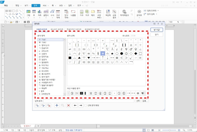Open the zoom percentage dropdown in toolbar
This screenshot has width=197, height=132.
click(x=181, y=22)
